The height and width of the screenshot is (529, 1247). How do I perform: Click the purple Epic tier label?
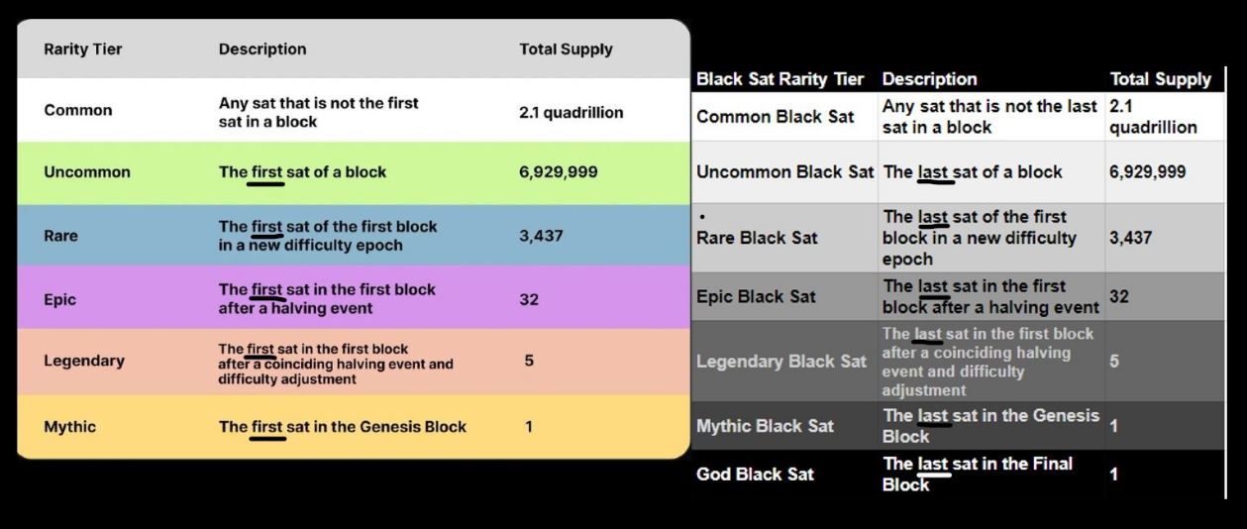point(59,299)
